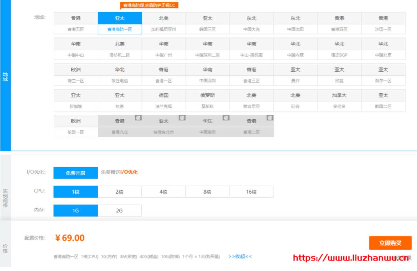The height and width of the screenshot is (271, 417).
Task: Select the 新加坡 region
Action: 75,106
